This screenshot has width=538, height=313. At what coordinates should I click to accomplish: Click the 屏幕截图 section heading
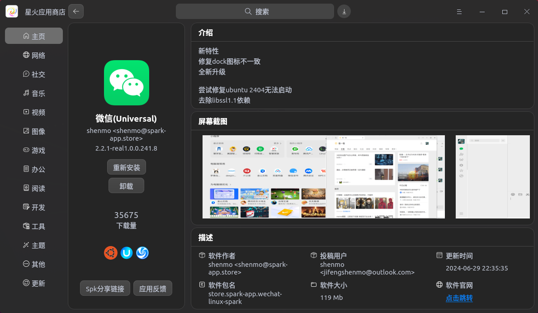pos(213,121)
